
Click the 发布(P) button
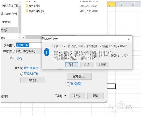[33, 80]
